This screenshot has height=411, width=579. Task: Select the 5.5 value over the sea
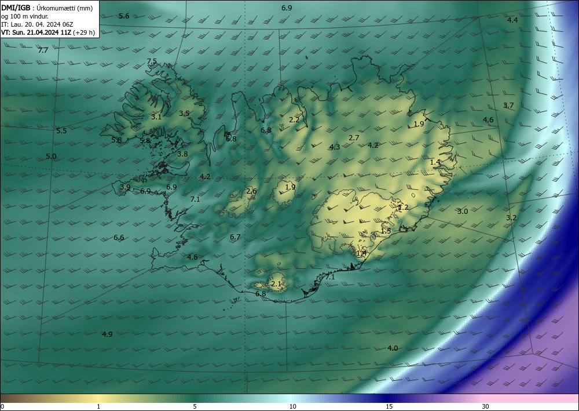(x=62, y=131)
